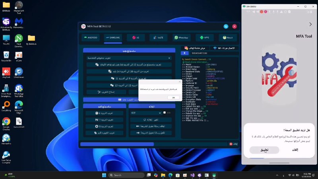Image resolution: width=318 pixels, height=179 pixels.
Task: Click old keyboard Arabization button
Action: coord(104,133)
